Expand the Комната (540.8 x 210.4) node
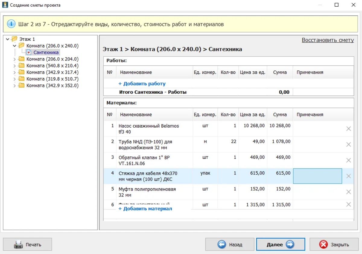 pyautogui.click(x=14, y=66)
